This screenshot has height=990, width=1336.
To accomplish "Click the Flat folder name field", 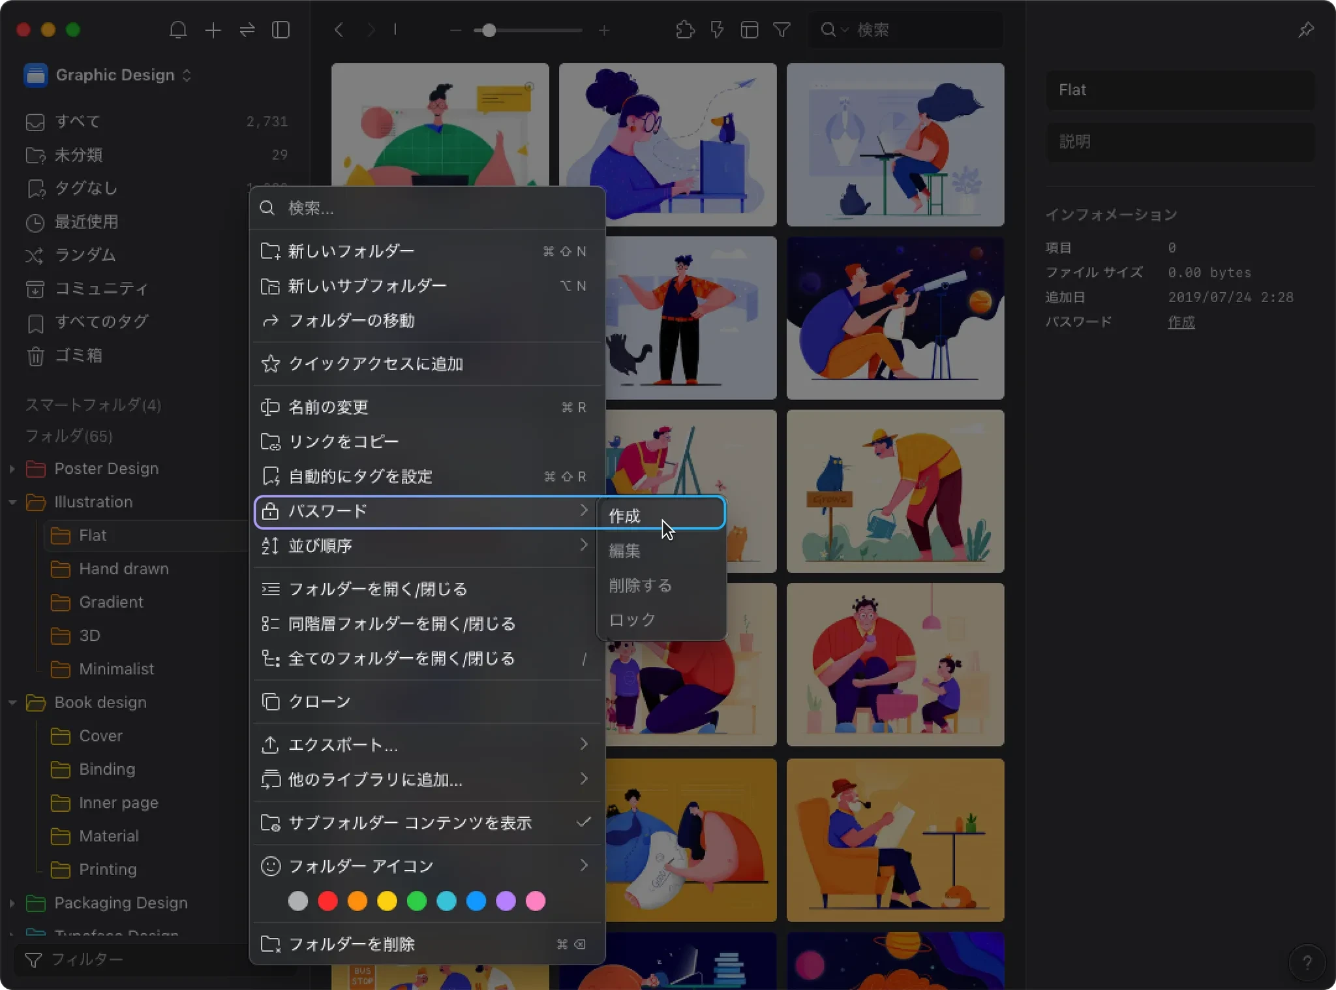I will pyautogui.click(x=1180, y=90).
